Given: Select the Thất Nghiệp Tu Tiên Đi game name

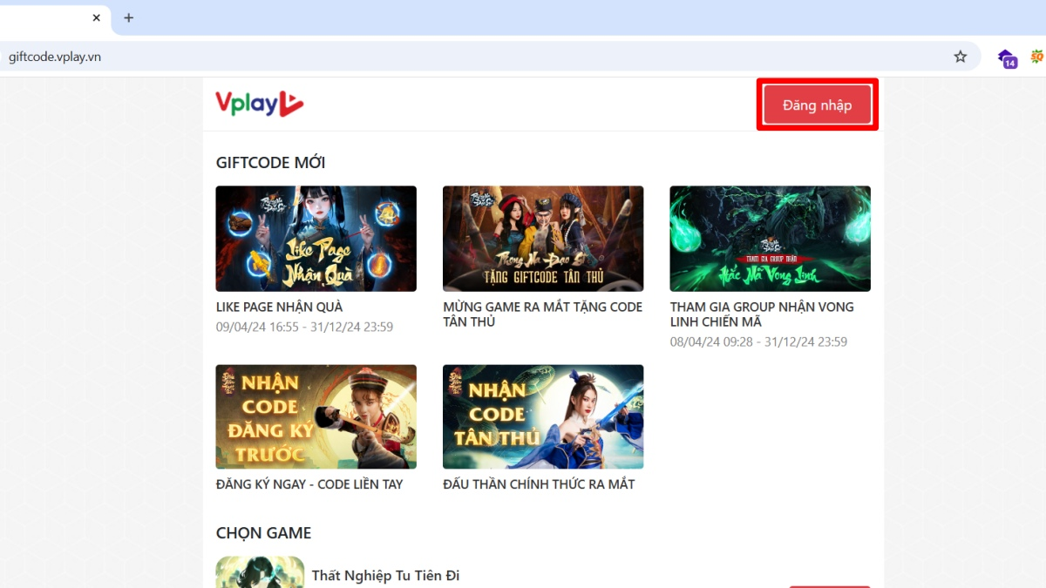Looking at the screenshot, I should point(385,576).
